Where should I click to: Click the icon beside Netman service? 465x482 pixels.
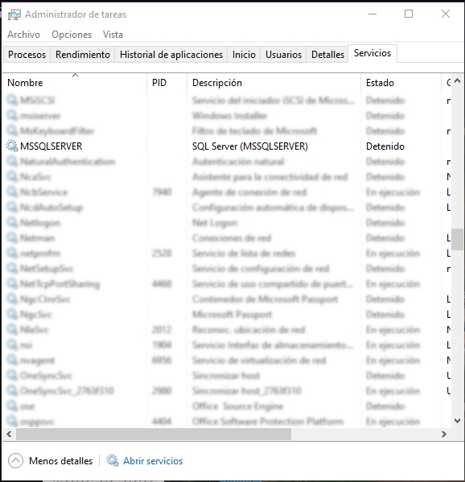point(12,238)
